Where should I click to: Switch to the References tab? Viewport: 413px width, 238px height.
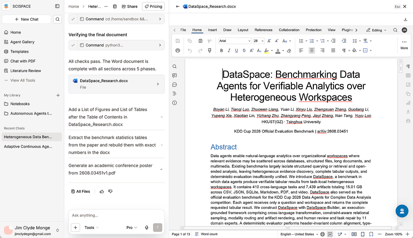click(264, 30)
